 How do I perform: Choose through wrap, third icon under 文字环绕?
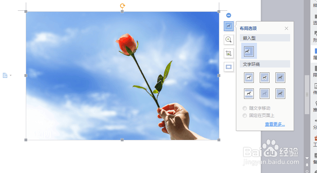(x=280, y=78)
